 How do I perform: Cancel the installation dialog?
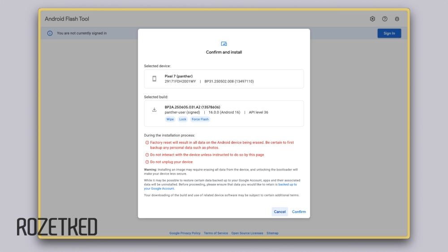click(x=280, y=212)
